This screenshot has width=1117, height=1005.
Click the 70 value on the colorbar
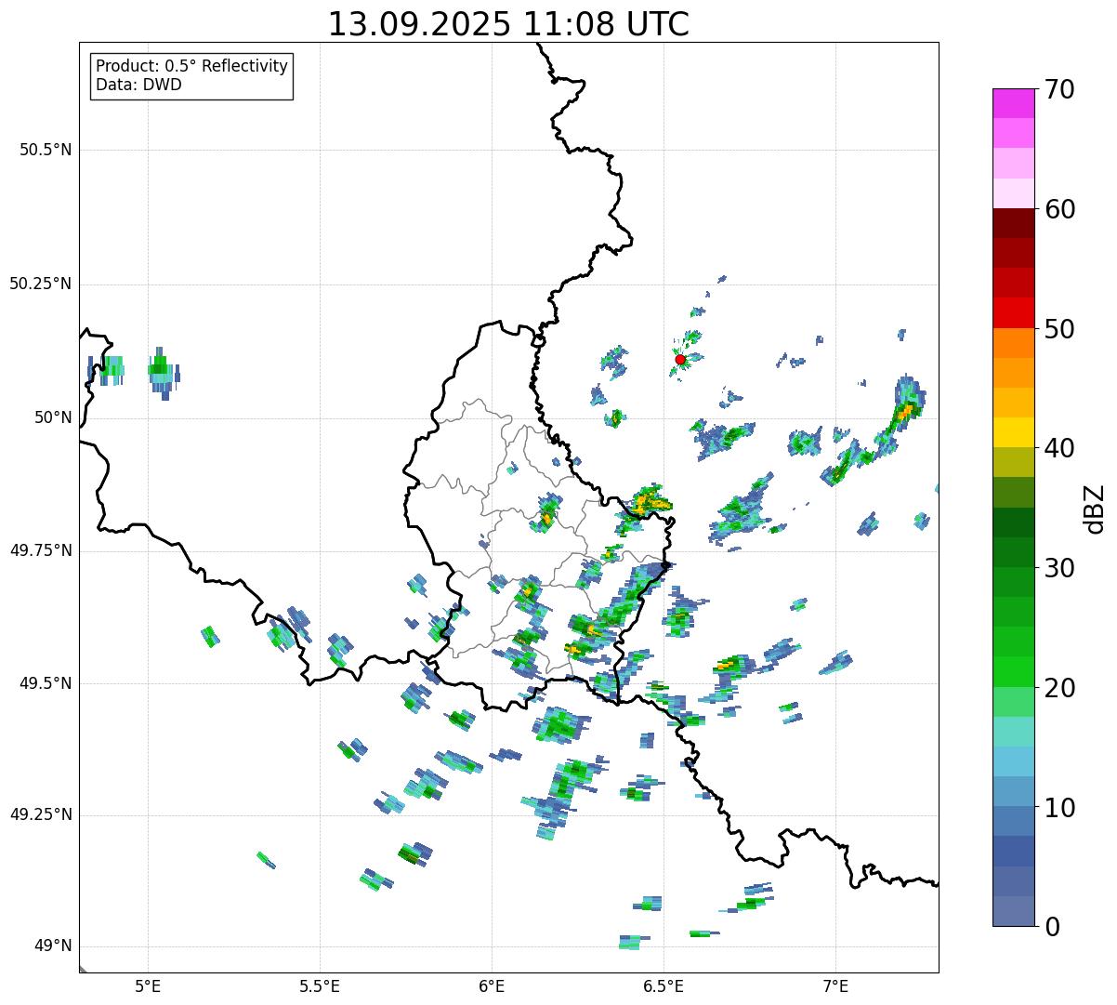(x=1058, y=89)
